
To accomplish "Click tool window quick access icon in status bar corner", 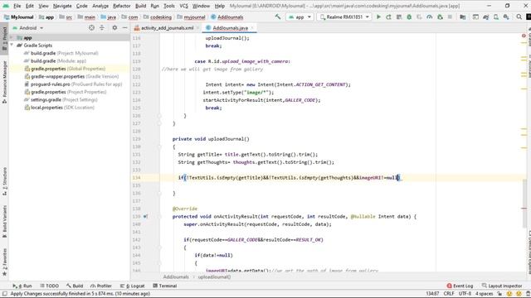I will [x=4, y=294].
